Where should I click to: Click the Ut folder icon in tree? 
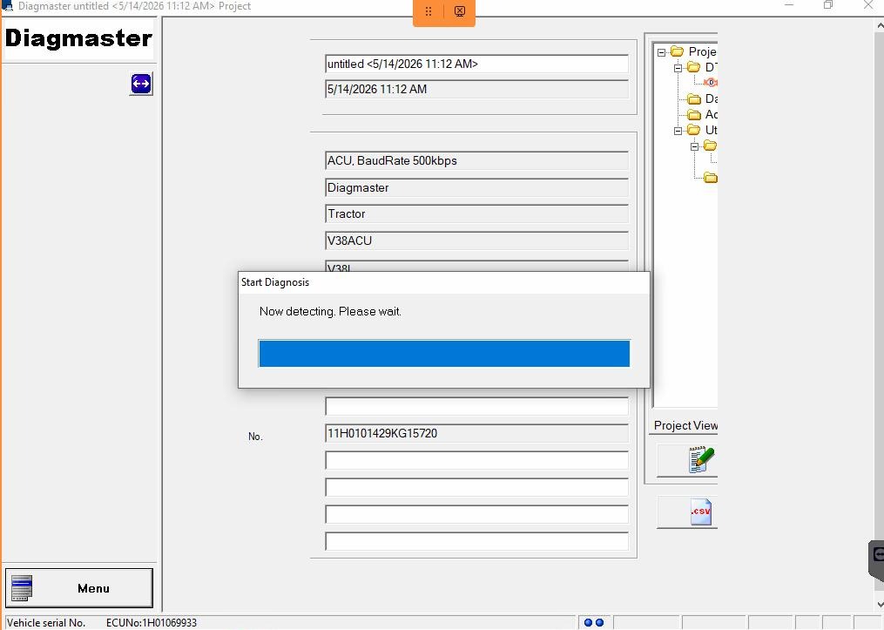694,131
